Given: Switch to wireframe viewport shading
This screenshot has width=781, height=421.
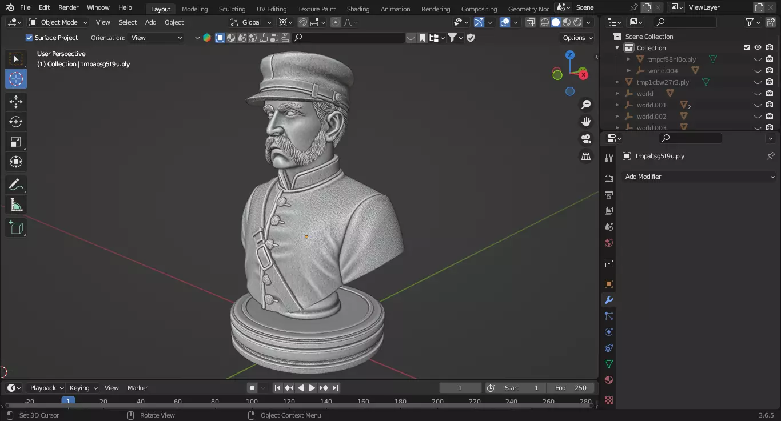Looking at the screenshot, I should [545, 23].
